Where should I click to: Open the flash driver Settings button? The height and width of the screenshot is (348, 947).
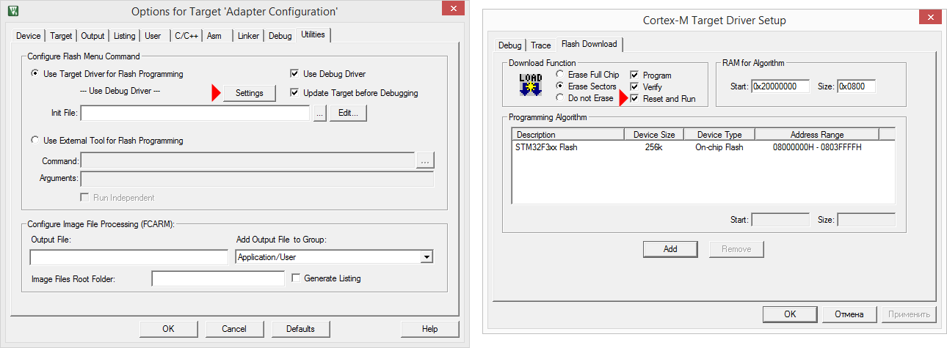(x=249, y=93)
